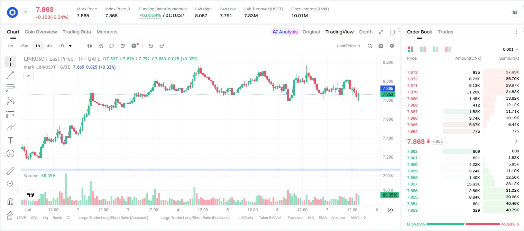Switch chart view to Depth
This screenshot has width=524, height=231.
click(366, 32)
